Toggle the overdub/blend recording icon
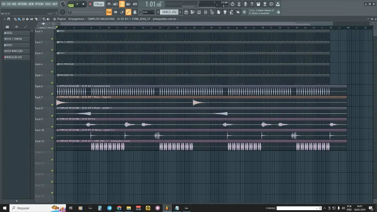 point(128,4)
